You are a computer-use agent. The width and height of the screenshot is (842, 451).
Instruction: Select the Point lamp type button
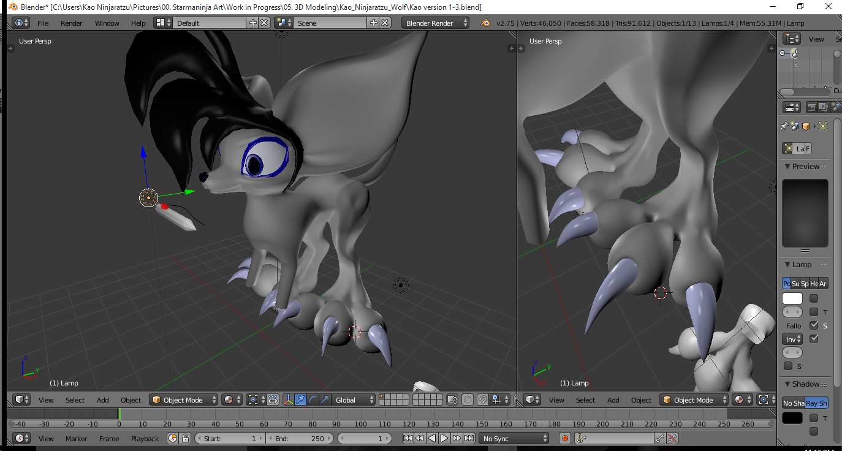787,284
